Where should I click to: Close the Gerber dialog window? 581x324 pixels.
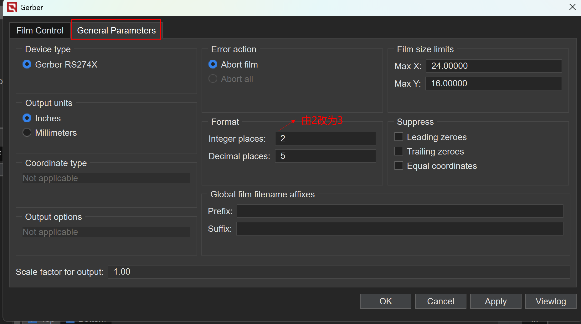coord(572,7)
